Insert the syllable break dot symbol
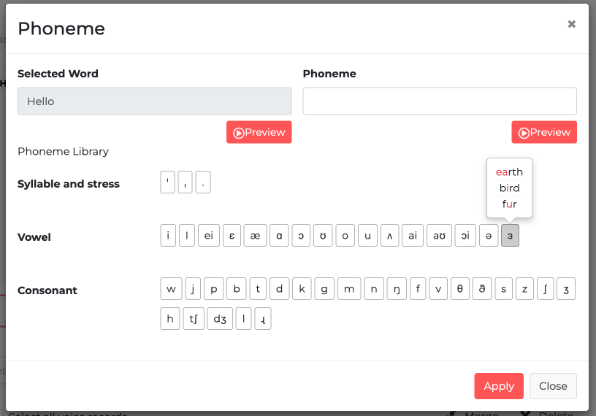The image size is (596, 416). click(x=203, y=182)
